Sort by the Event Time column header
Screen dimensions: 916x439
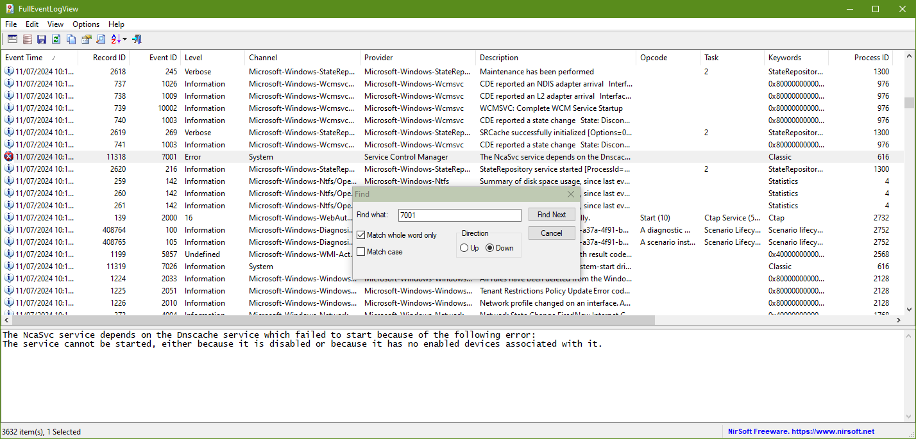39,58
